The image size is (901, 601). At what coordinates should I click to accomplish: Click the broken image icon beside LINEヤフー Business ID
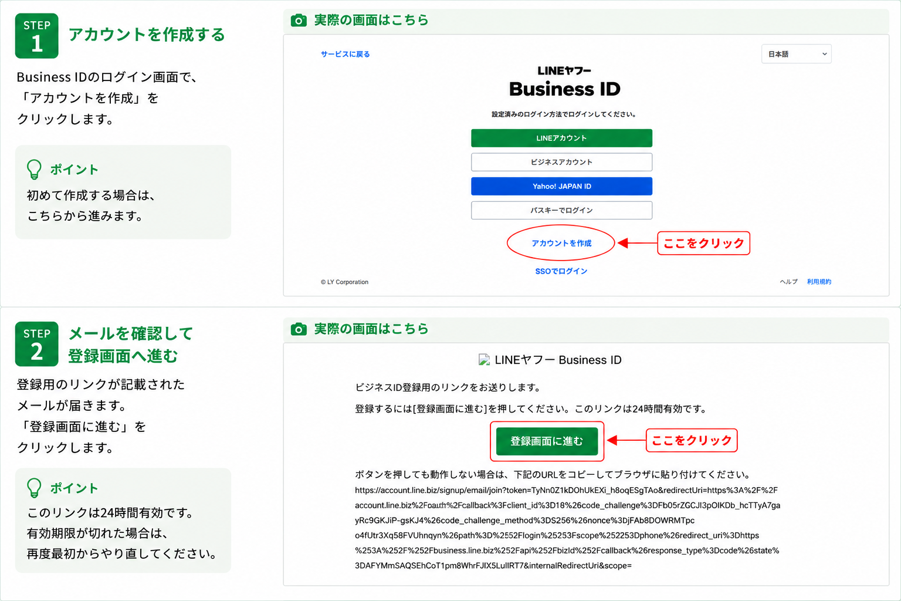(484, 360)
